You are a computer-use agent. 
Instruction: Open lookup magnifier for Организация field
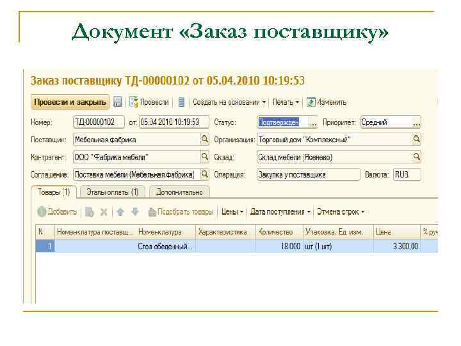[x=416, y=139]
